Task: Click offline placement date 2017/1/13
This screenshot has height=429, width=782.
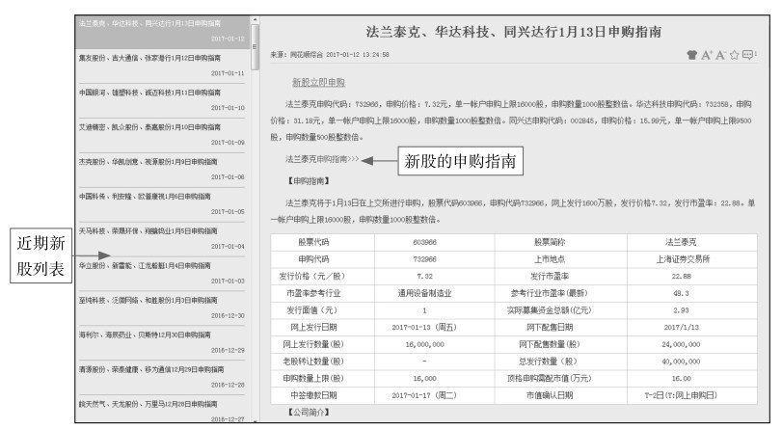Action: [x=682, y=327]
